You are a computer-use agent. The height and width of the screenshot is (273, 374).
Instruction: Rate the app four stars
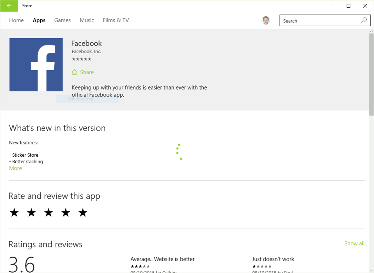(x=66, y=212)
